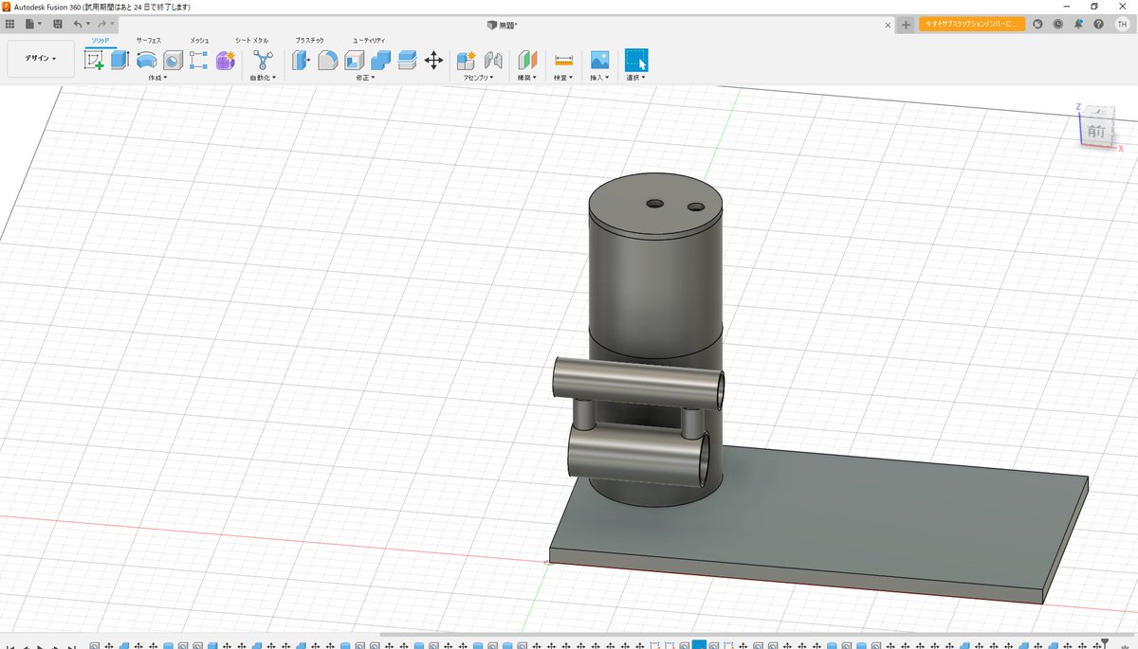Screen dimensions: 1138x649
Task: Select the rectangular Pattern tool
Action: tap(198, 61)
